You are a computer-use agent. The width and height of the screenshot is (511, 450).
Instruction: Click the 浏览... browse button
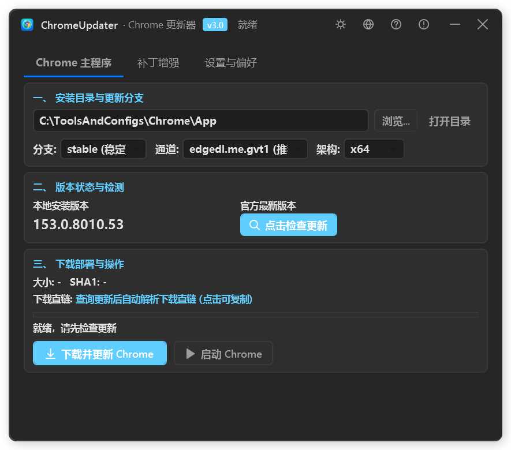click(x=396, y=121)
